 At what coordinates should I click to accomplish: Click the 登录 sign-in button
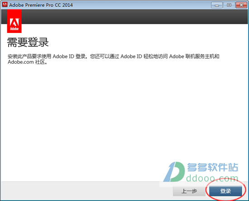(x=225, y=191)
